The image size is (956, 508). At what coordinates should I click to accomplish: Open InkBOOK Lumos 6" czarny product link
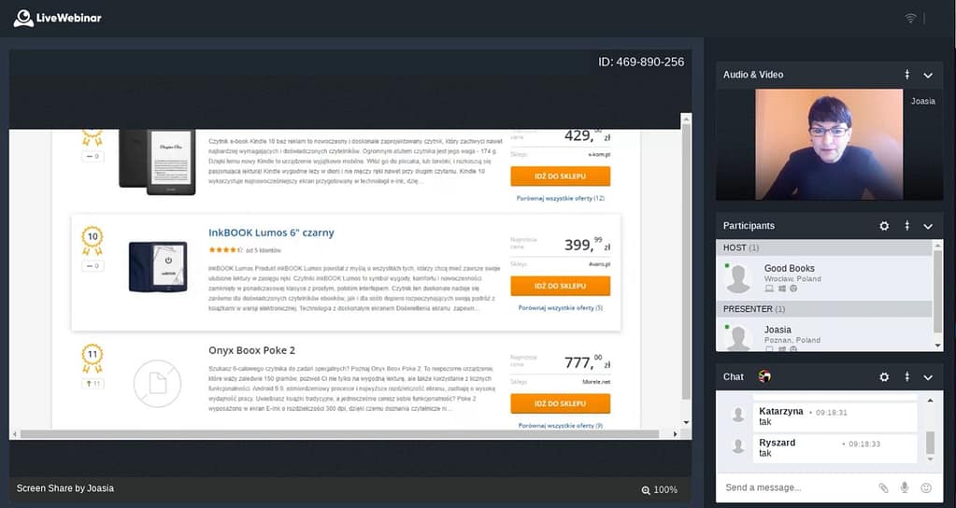click(271, 233)
